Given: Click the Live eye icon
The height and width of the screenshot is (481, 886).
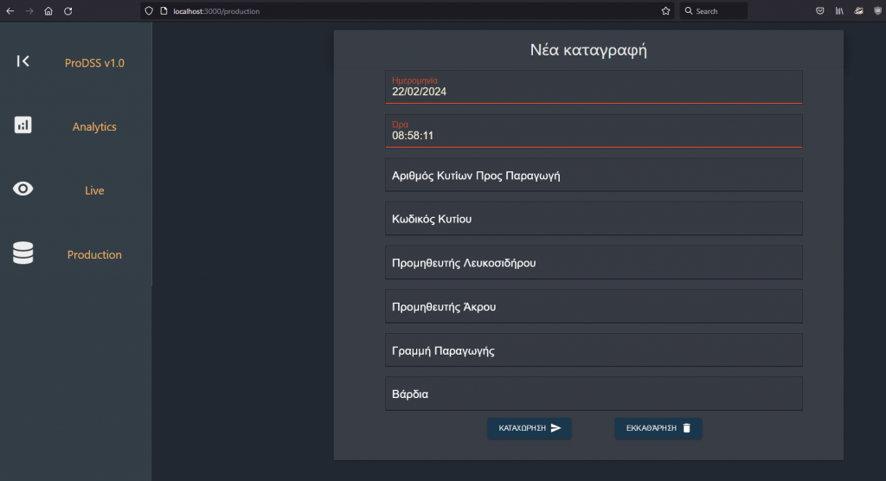Looking at the screenshot, I should tap(23, 189).
